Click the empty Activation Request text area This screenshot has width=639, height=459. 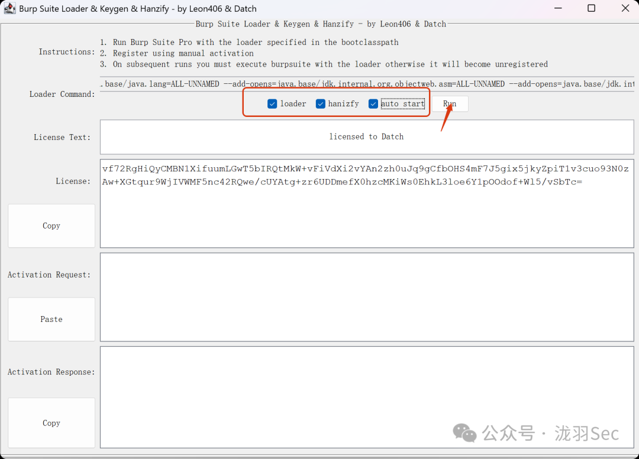[x=367, y=297]
